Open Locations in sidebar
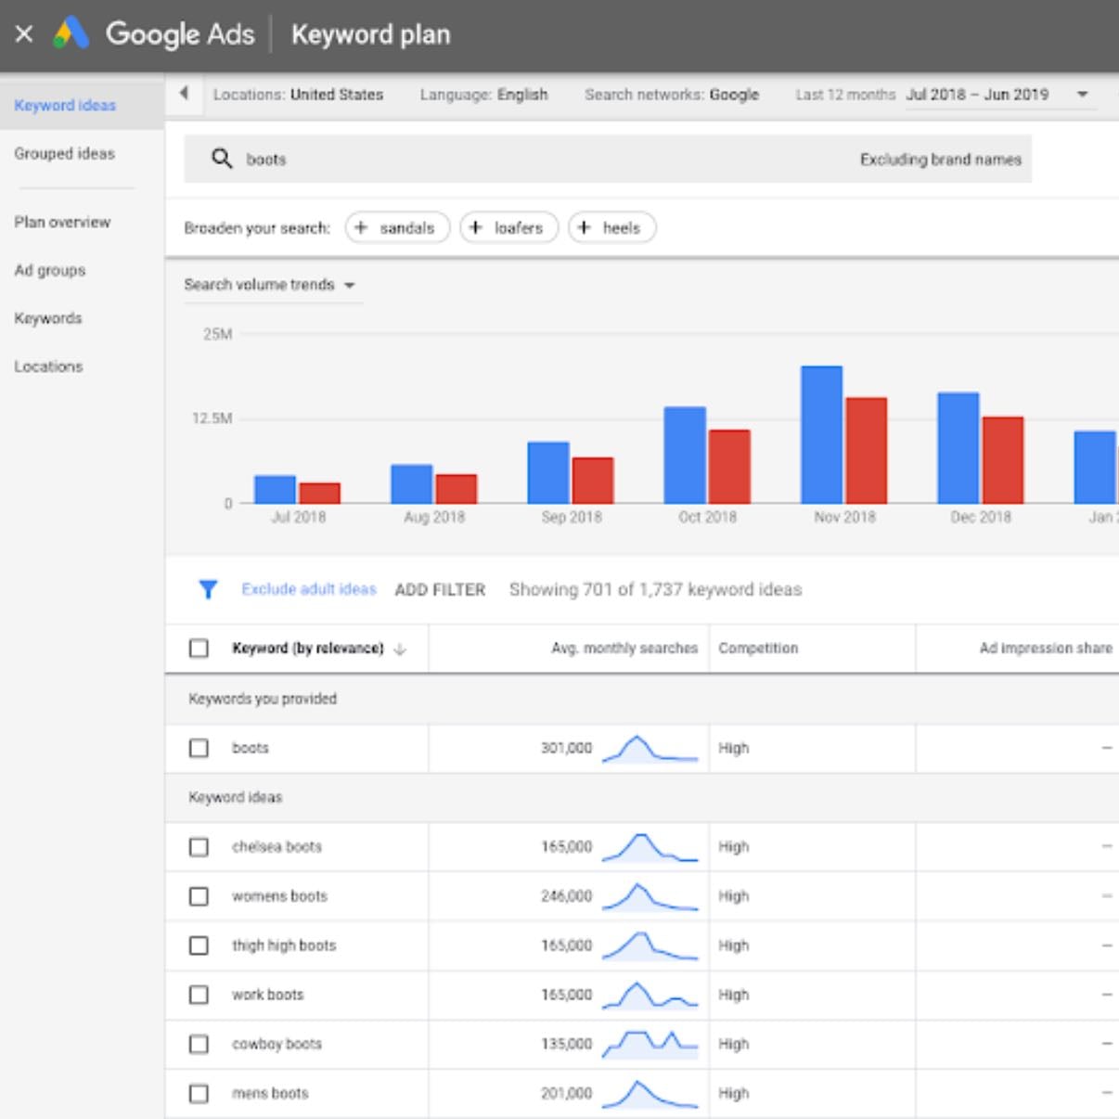Image resolution: width=1119 pixels, height=1119 pixels. [48, 367]
